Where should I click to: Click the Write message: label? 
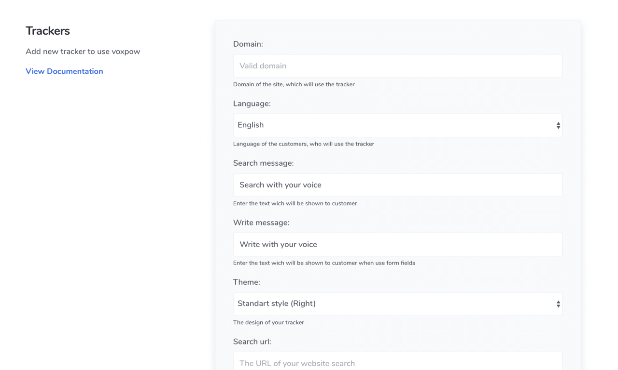coord(261,223)
